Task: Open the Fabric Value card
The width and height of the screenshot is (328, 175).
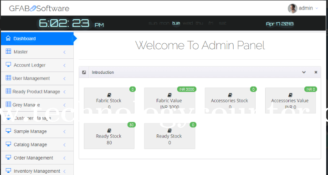Action: pos(169,100)
